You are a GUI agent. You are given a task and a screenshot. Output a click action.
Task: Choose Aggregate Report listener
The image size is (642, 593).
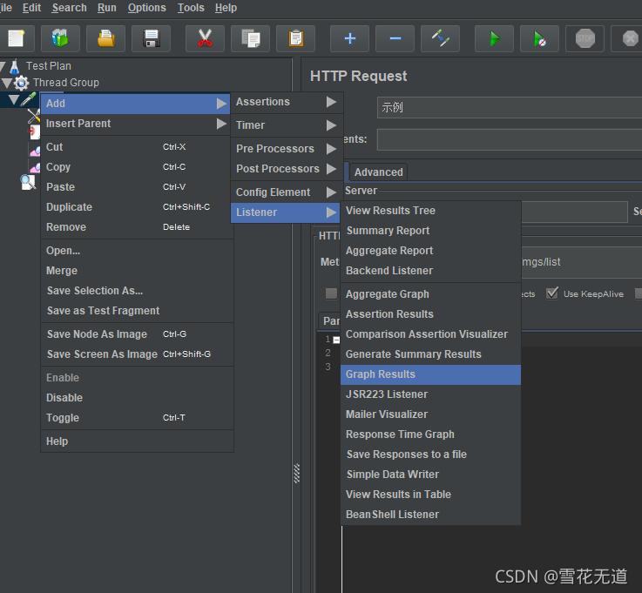point(430,251)
